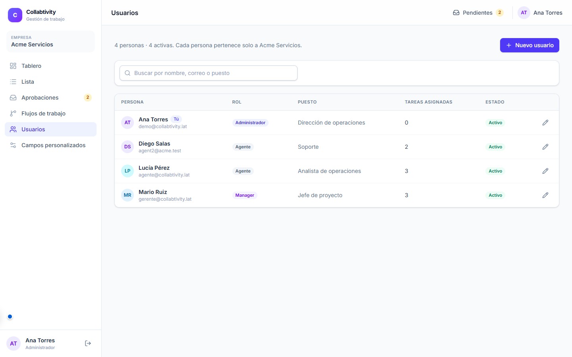Image resolution: width=572 pixels, height=357 pixels.
Task: Edit Diego Salas with the pencil icon
Action: (545, 147)
